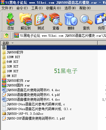Launch the 向导 (Wizard) tool
Image resolution: width=106 pixels, height=130 pixels.
[x=101, y=21]
